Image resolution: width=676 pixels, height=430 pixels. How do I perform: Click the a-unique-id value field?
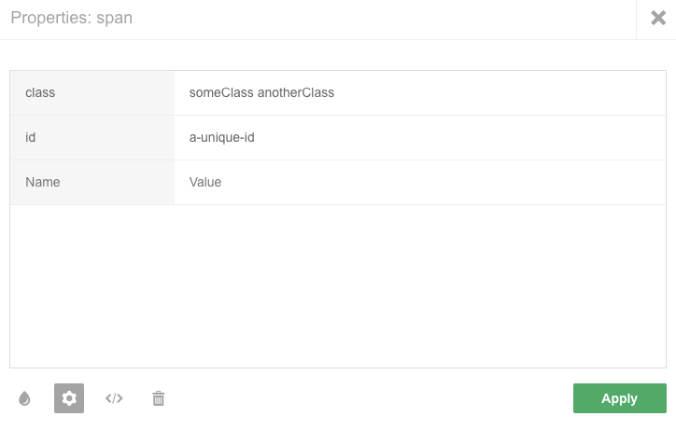coord(222,138)
